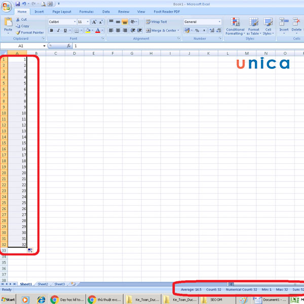Copy the selected cells

click(x=22, y=26)
